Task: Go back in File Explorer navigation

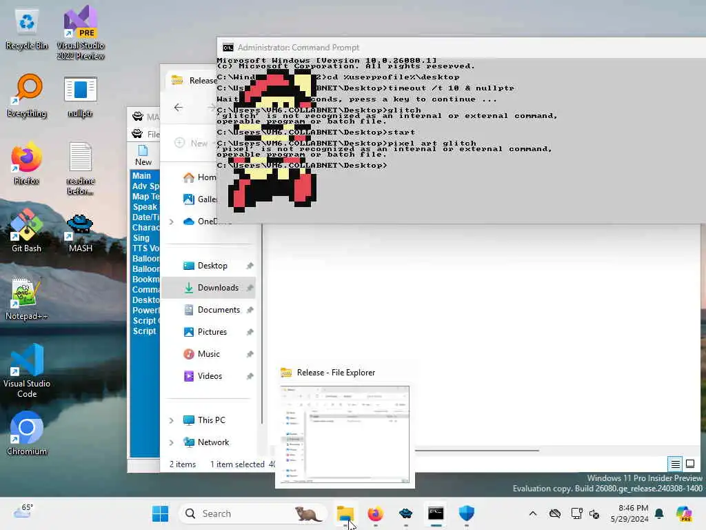Action: 179,107
